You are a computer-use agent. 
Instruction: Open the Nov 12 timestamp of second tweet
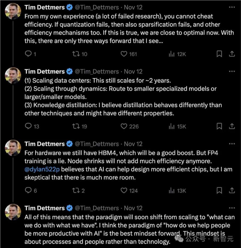point(133,71)
